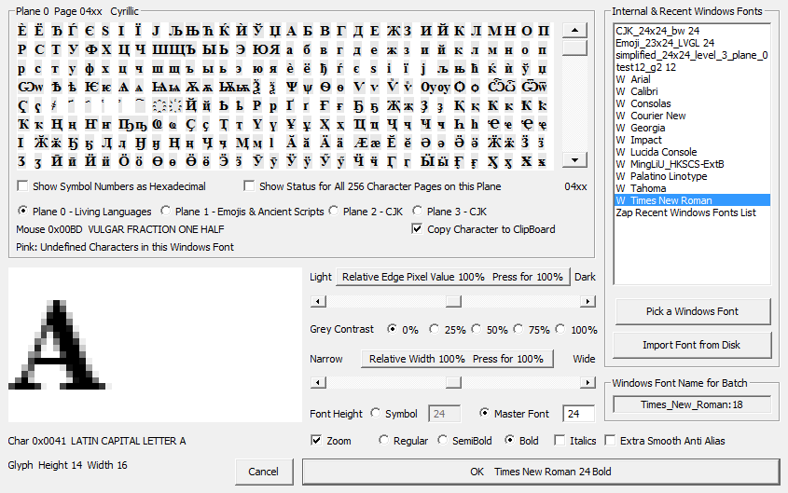Click the relative width slider thumb

point(453,382)
